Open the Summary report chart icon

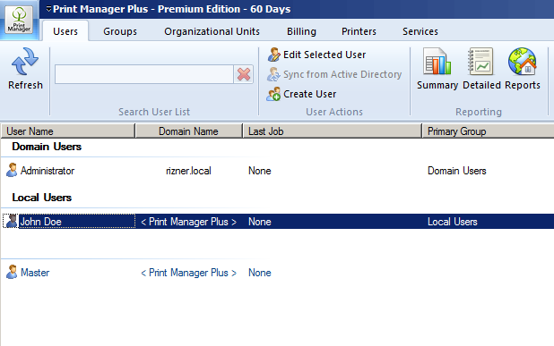[x=437, y=62]
